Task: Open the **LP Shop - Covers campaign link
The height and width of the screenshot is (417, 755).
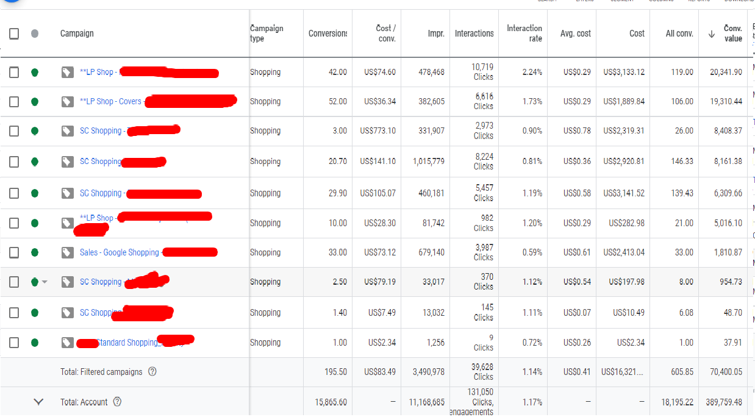Action: (110, 102)
